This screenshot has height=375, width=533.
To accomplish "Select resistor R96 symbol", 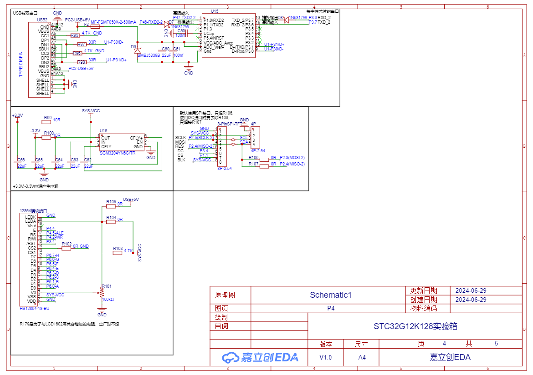I will pos(77,53).
